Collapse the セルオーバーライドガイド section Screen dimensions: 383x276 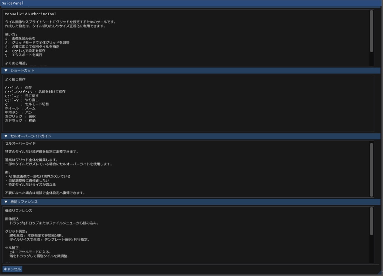(191, 136)
